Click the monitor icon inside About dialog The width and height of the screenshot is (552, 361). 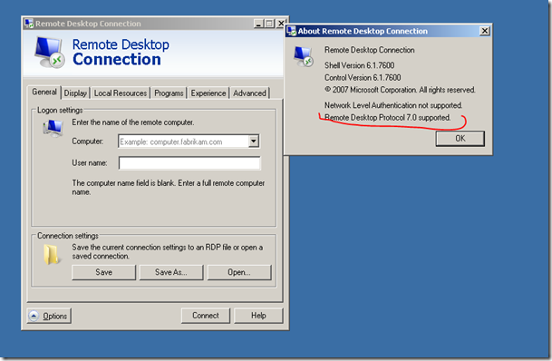pos(304,57)
